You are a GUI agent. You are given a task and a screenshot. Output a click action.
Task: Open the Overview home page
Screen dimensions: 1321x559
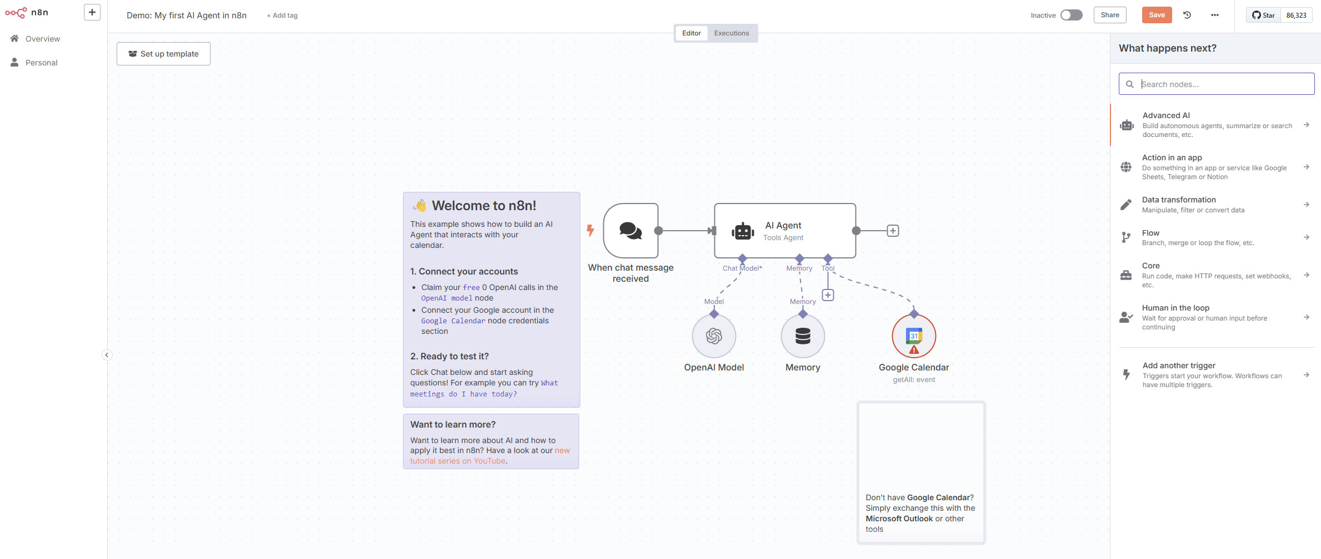click(36, 39)
